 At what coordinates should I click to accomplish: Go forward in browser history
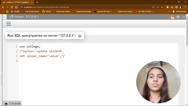[7, 7]
